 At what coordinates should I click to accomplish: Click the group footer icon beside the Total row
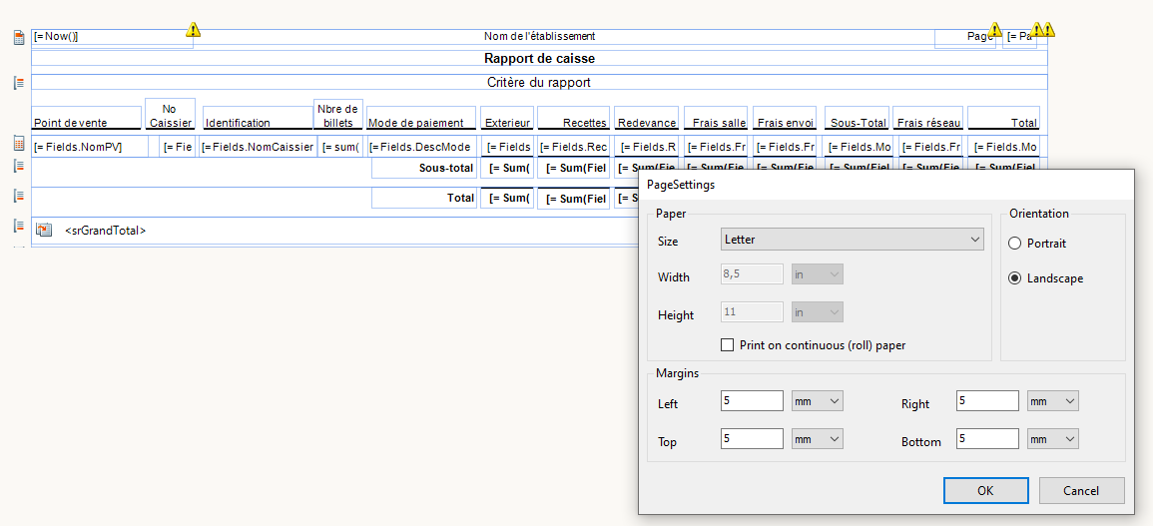[x=18, y=197]
